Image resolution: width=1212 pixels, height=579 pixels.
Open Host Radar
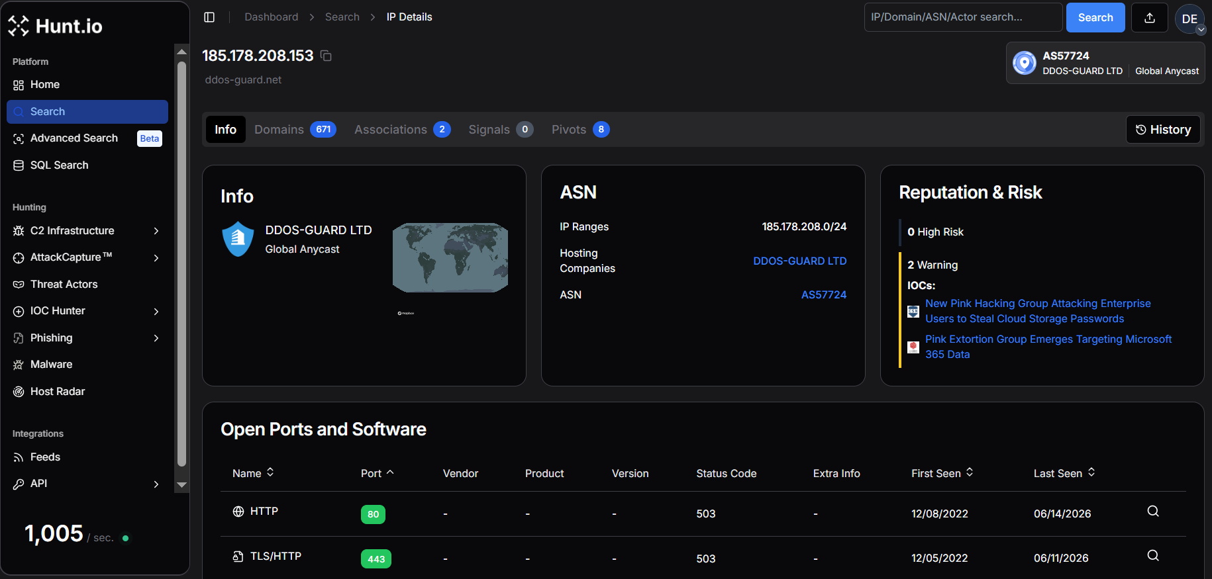(87, 392)
